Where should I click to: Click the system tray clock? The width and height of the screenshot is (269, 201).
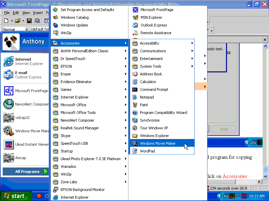tap(257, 196)
